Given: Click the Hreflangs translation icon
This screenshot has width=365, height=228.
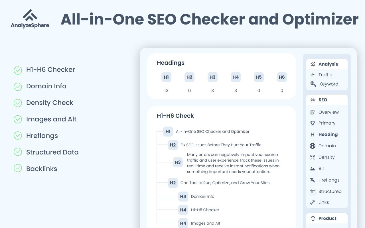Looking at the screenshot, I should [x=313, y=180].
